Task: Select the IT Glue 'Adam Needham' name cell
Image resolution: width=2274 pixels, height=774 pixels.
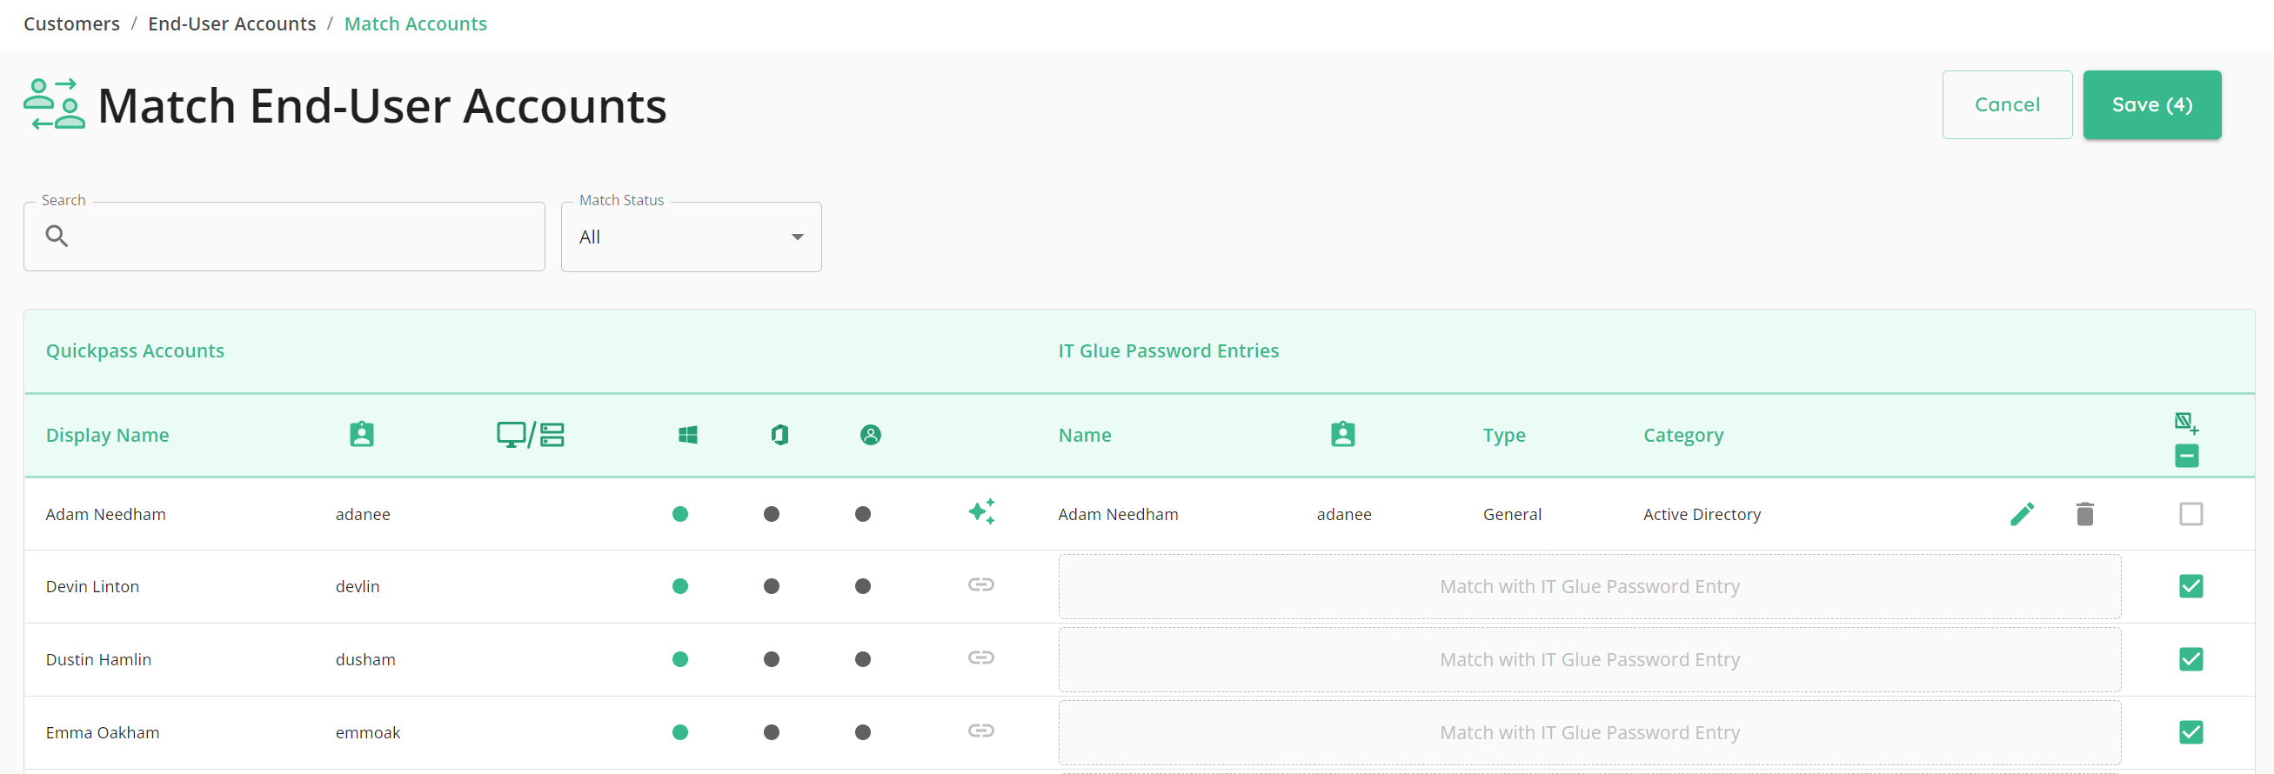Action: tap(1119, 515)
